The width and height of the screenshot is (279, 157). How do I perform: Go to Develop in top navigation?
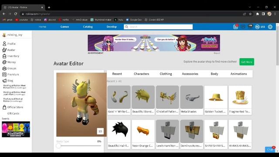pos(112,27)
